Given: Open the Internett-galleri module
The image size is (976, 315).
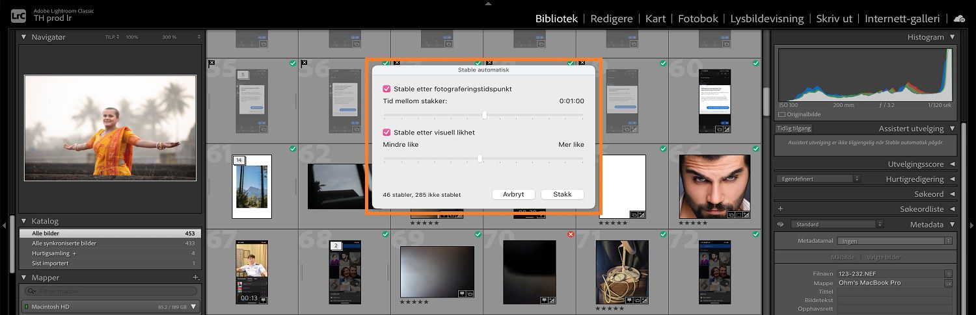Looking at the screenshot, I should 902,19.
